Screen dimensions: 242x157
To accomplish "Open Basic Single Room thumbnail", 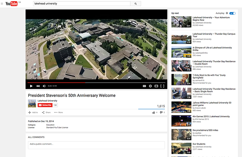I will click(181, 93).
